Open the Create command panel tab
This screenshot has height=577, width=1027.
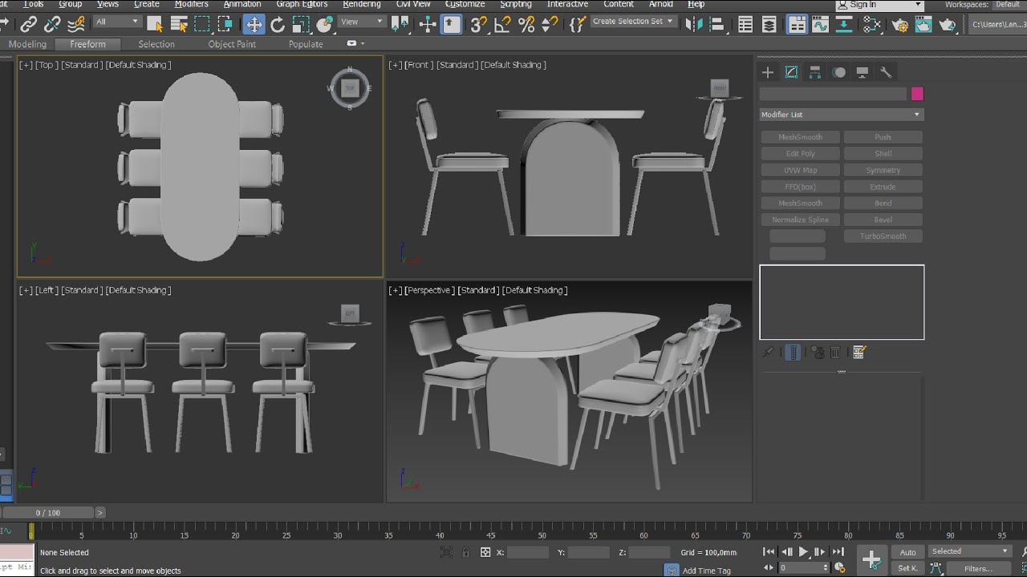point(768,72)
